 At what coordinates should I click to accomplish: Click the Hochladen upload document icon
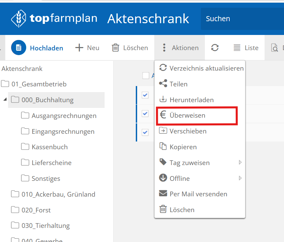(x=19, y=48)
